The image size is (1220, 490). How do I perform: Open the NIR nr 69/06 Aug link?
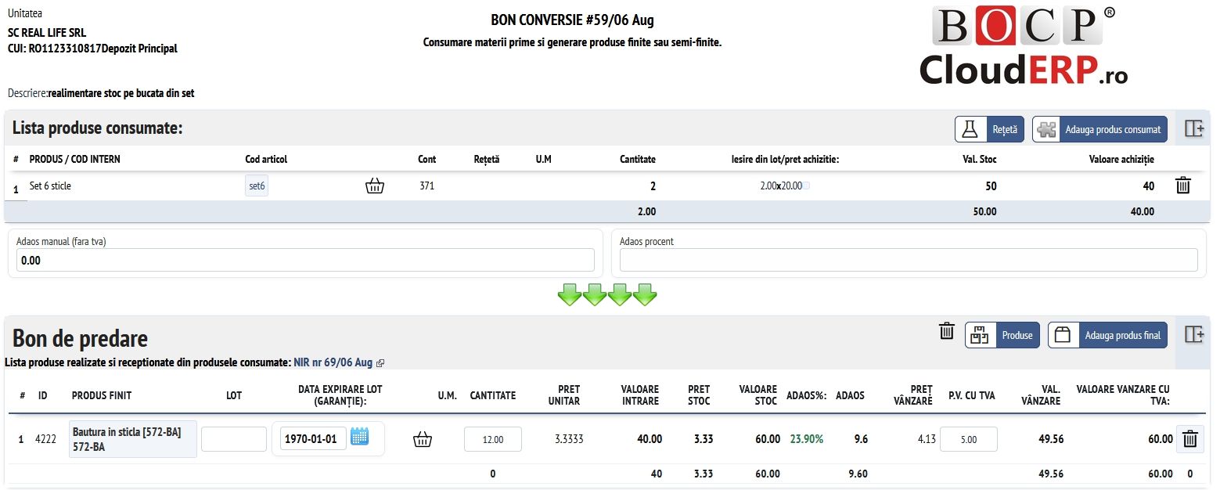(333, 362)
